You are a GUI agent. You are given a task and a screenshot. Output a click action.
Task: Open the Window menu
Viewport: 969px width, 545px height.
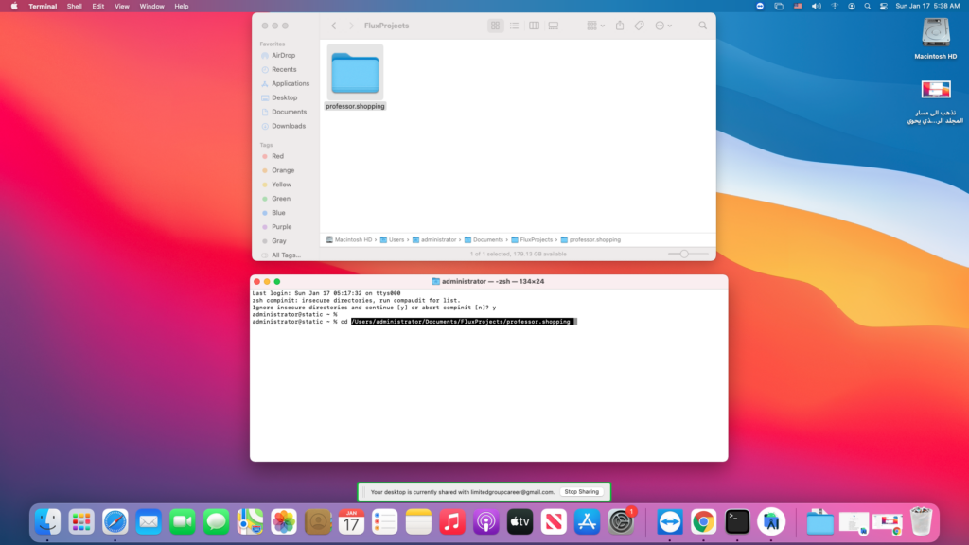151,7
